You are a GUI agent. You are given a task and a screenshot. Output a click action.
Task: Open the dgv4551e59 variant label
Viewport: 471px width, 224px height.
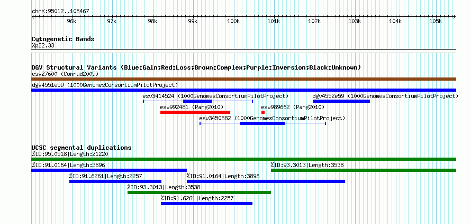click(105, 85)
